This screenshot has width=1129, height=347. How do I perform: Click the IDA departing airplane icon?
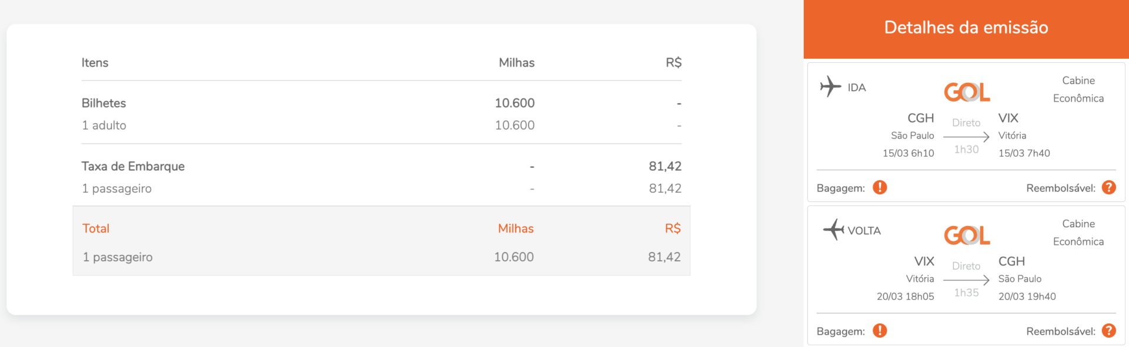point(830,86)
